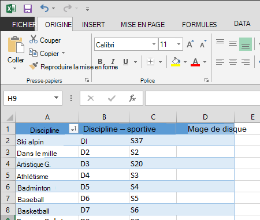Open the font size dropdown
Image resolution: width=260 pixels, height=220 pixels.
[x=179, y=44]
